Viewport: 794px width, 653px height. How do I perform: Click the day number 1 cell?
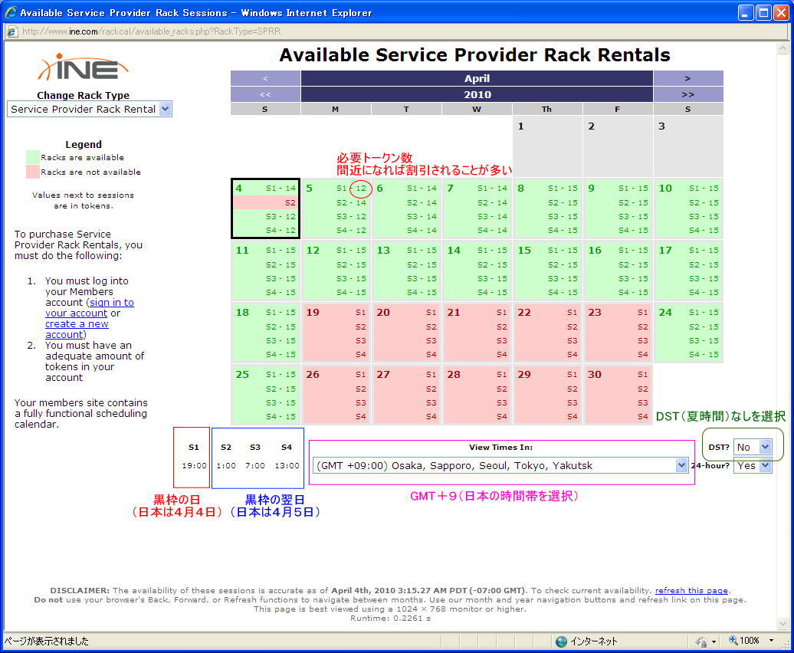point(547,146)
